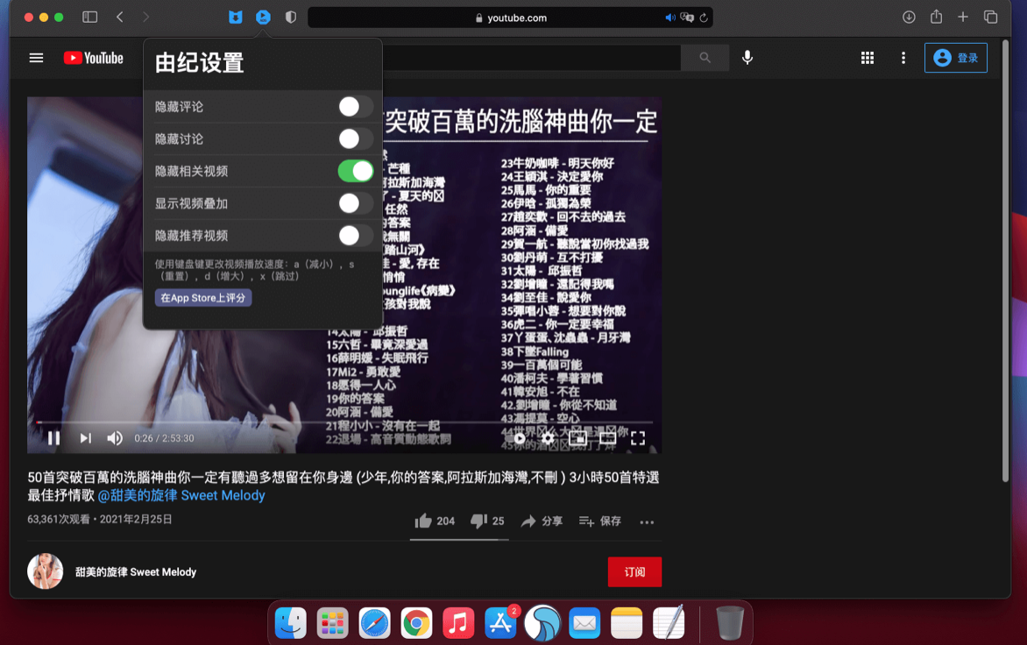
Task: Mute the video using speaker icon
Action: pos(115,438)
